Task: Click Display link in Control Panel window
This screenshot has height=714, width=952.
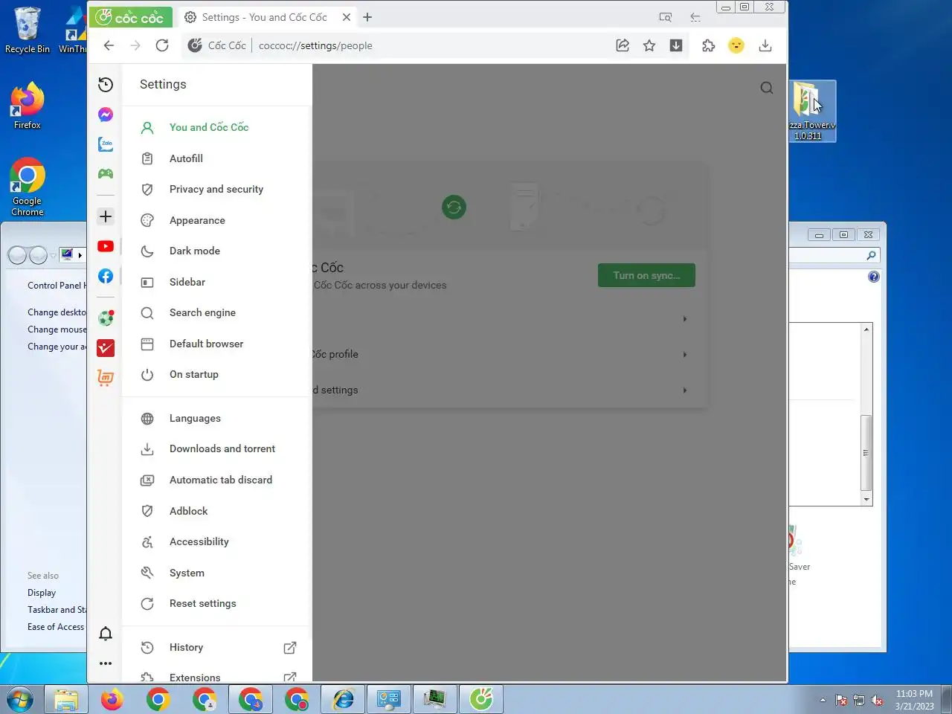Action: [42, 593]
